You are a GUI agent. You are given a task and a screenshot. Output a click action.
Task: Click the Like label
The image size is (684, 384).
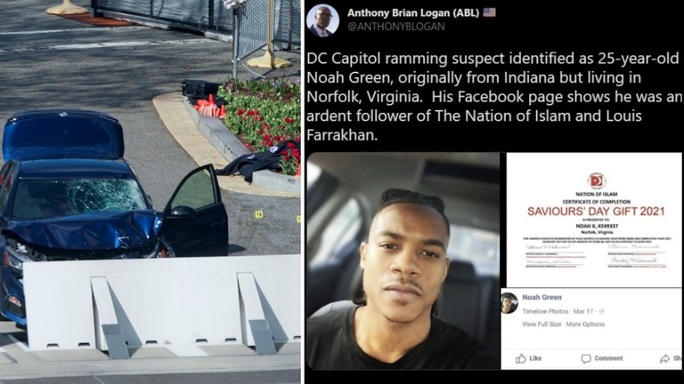point(535,358)
